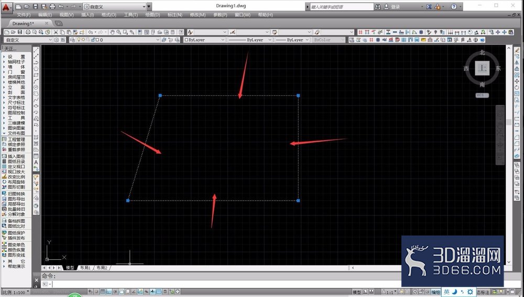
Task: Click the workspace settings gear next to 自定义
Action: click(57, 40)
